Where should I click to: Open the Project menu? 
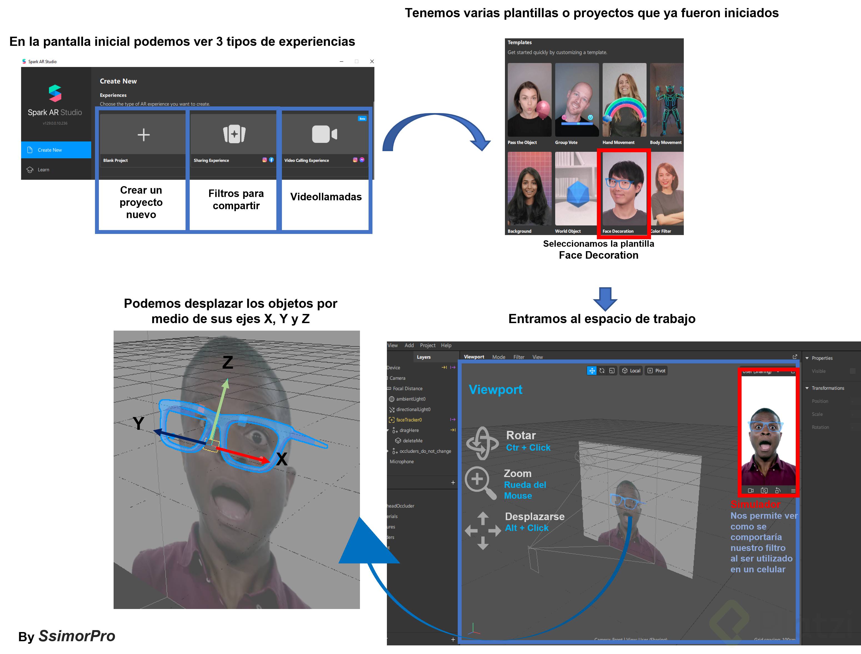(428, 345)
